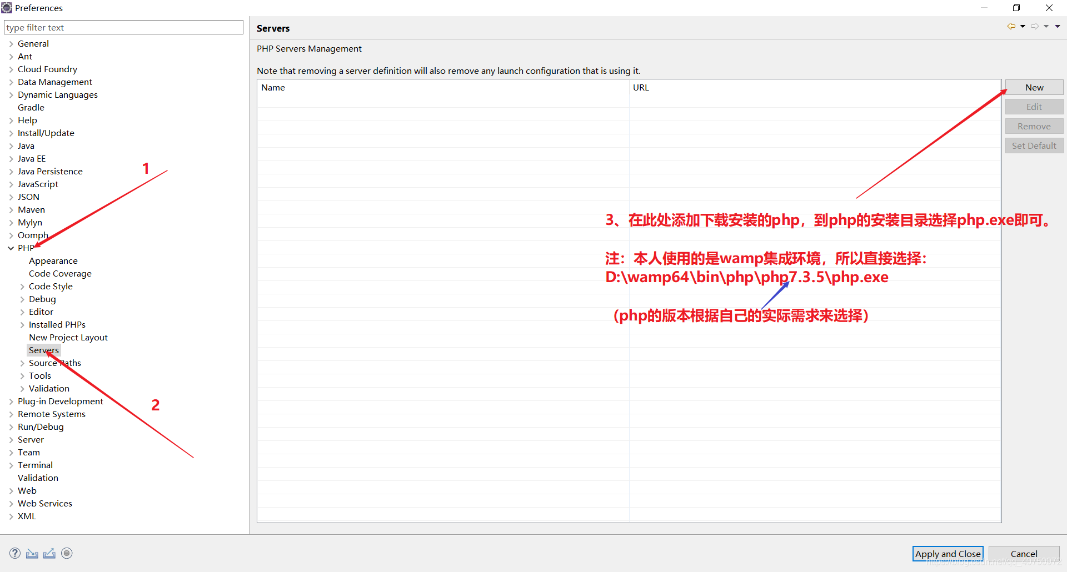The image size is (1067, 572).
Task: Click the Cancel button
Action: click(x=1024, y=554)
